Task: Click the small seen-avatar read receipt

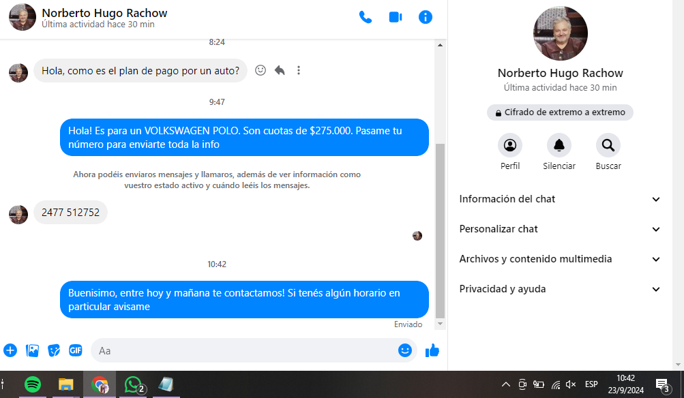Action: (417, 236)
